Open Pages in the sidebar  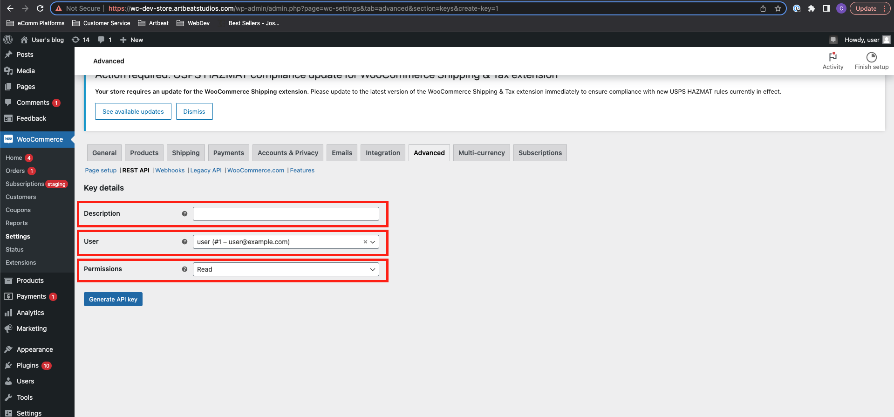[x=37, y=87]
